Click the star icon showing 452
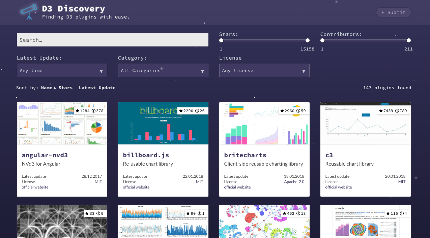The height and width of the screenshot is (238, 430). tap(285, 213)
